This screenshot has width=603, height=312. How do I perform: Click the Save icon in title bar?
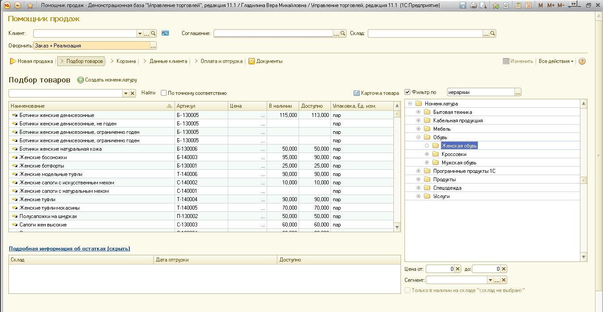(463, 6)
